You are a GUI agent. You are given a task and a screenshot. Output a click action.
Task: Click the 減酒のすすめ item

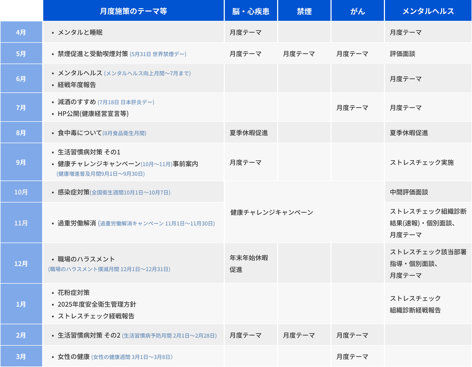(x=77, y=102)
